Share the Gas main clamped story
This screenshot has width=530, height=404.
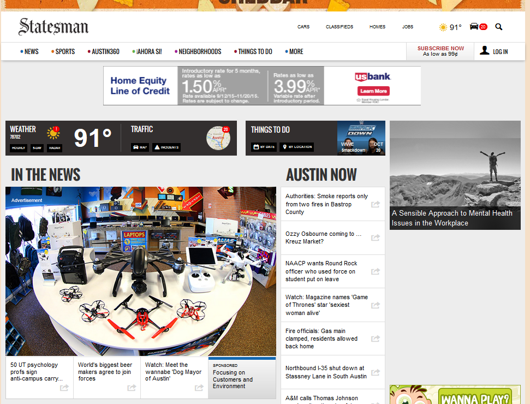[376, 338]
